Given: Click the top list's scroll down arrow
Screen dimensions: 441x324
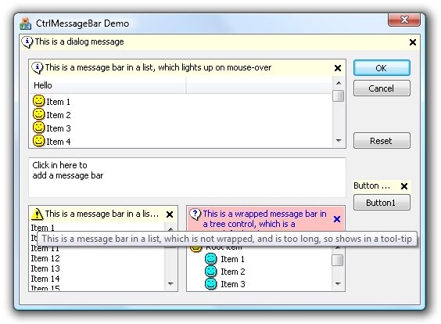Looking at the screenshot, I should click(x=339, y=140).
